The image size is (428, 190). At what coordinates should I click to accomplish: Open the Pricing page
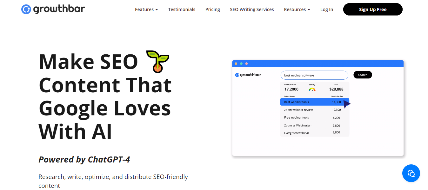[x=213, y=9]
